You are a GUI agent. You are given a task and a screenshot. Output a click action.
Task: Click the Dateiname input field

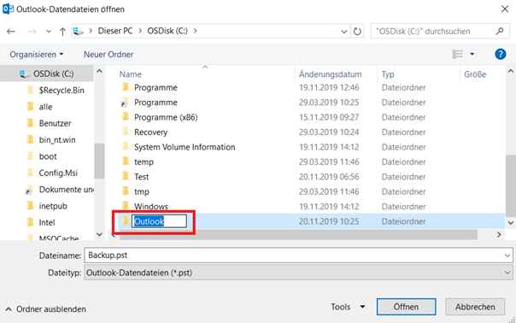[x=298, y=255]
